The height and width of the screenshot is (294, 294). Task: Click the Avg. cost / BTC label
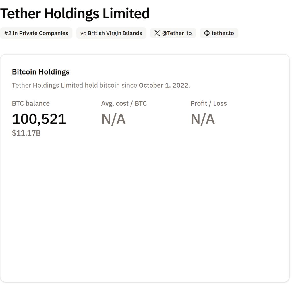click(x=124, y=103)
